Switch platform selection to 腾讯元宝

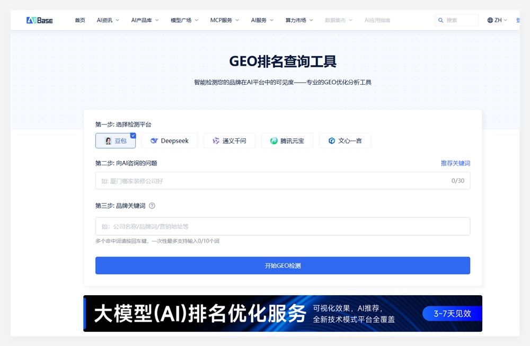click(x=287, y=140)
